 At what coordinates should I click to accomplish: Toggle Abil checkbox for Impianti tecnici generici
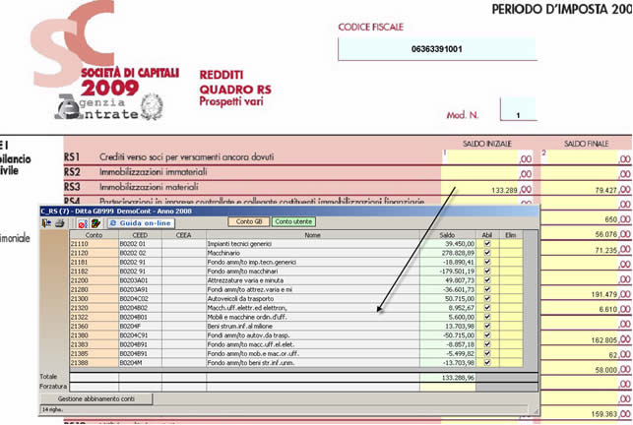tap(486, 245)
